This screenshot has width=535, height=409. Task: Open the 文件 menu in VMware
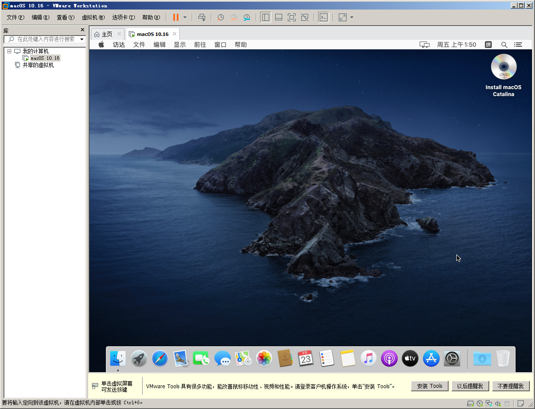[15, 17]
